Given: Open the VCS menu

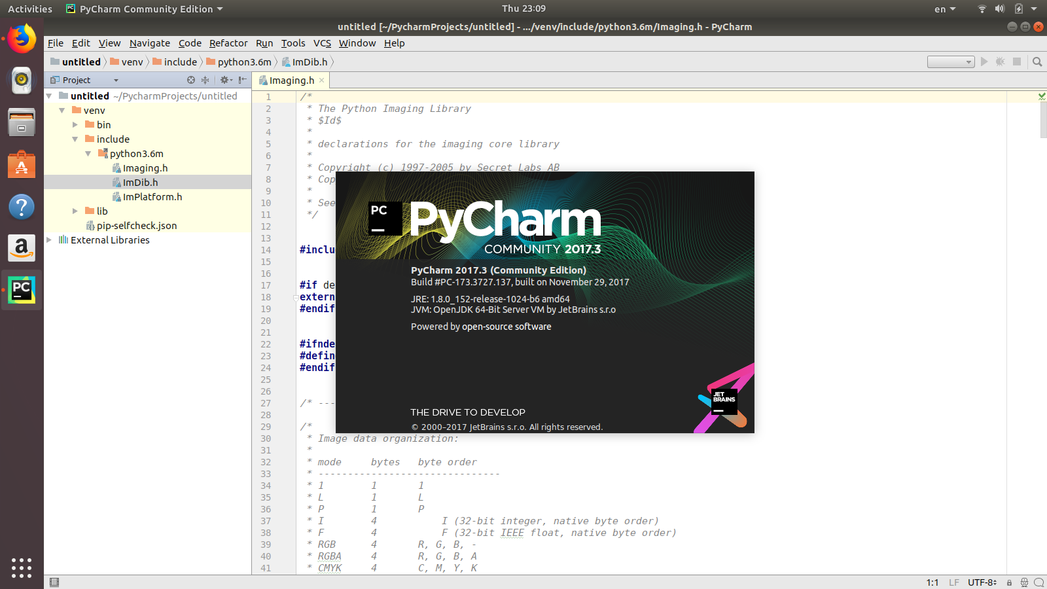Looking at the screenshot, I should (322, 43).
